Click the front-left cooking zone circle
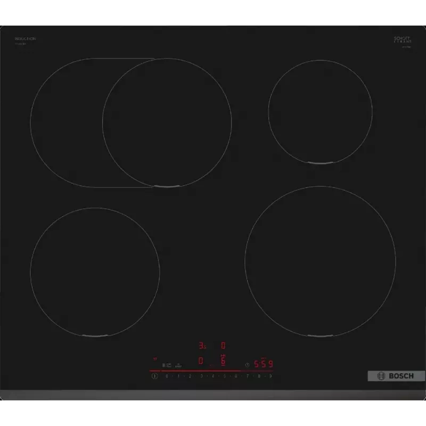426x426 pixels. (x=95, y=272)
